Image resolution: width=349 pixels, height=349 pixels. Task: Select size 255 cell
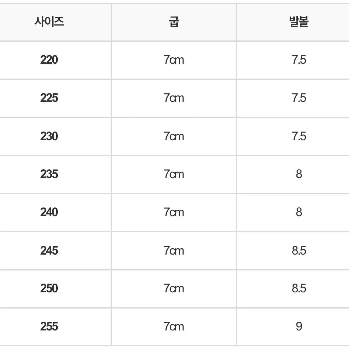(49, 326)
